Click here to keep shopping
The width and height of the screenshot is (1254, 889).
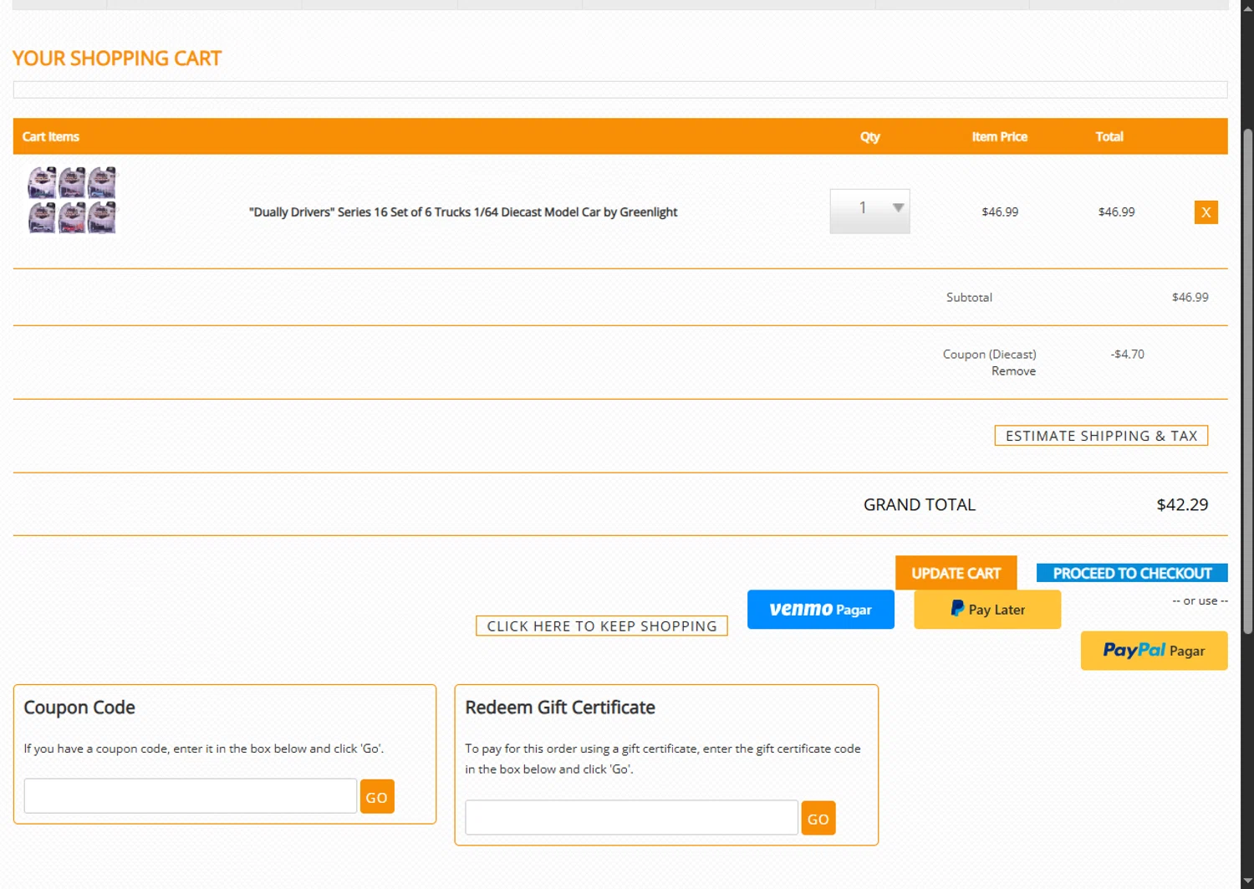coord(602,626)
